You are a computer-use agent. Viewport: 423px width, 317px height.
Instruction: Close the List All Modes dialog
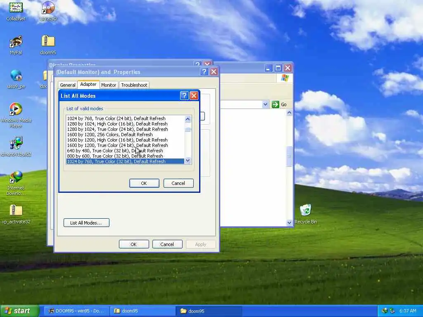point(194,95)
